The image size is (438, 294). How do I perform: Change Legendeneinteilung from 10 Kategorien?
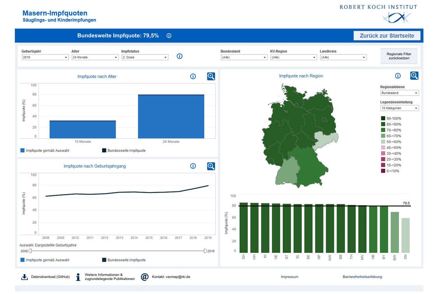coord(399,108)
